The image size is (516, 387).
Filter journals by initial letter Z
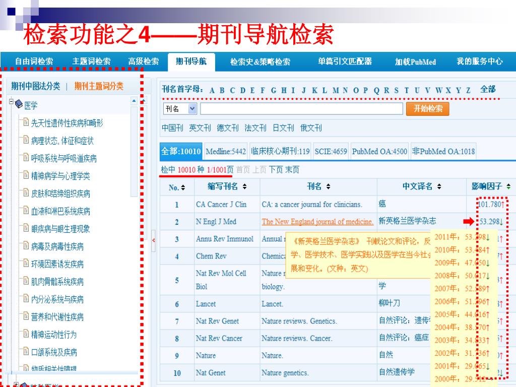468,91
